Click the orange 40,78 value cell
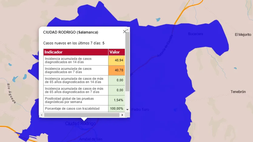253x142 pixels. (116, 70)
